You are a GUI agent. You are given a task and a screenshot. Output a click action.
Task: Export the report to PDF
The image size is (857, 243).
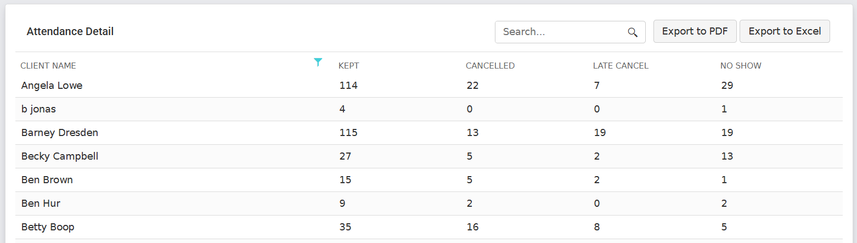pos(695,31)
